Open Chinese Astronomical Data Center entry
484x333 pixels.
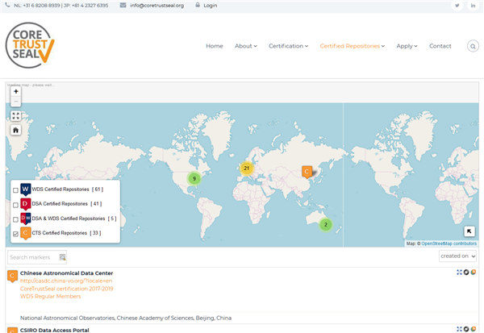coord(66,273)
